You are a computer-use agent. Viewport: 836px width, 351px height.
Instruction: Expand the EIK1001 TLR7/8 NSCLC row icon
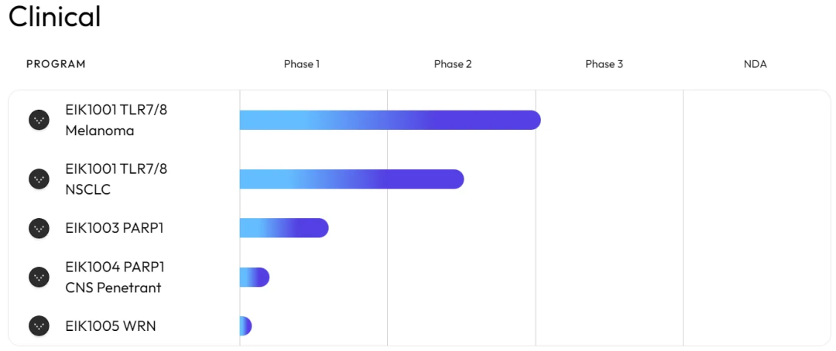(x=39, y=179)
